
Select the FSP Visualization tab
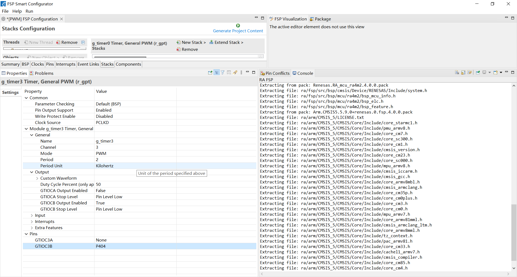(x=288, y=19)
